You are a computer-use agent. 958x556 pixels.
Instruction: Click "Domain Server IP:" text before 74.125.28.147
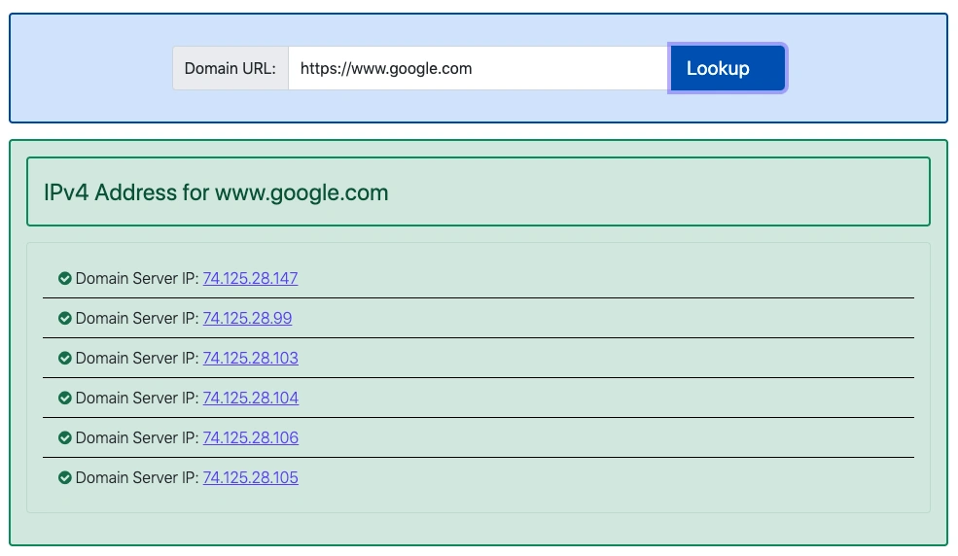[x=137, y=279]
